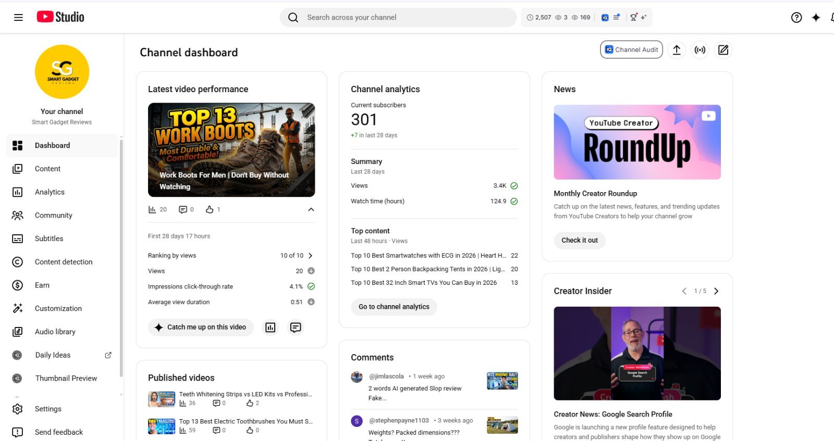Image resolution: width=834 pixels, height=441 pixels.
Task: Select Dashboard in the sidebar
Action: pos(62,145)
